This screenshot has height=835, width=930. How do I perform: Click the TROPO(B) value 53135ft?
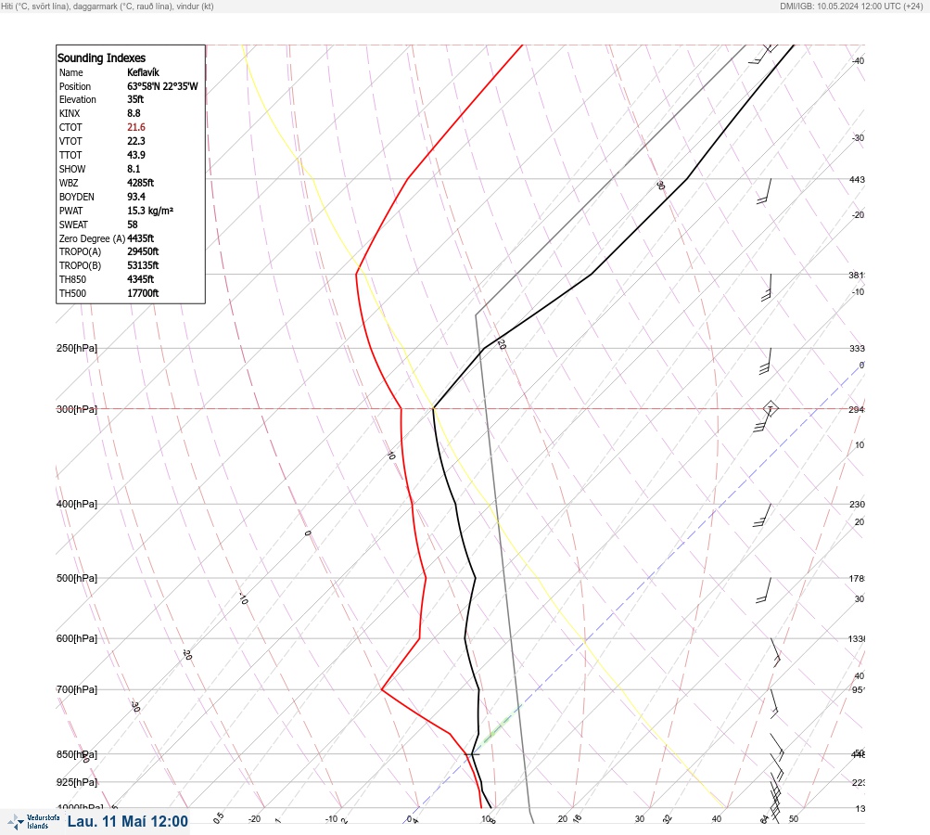[143, 265]
